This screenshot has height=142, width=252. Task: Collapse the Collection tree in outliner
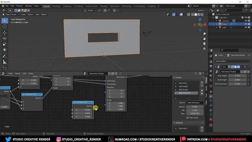pos(213,17)
